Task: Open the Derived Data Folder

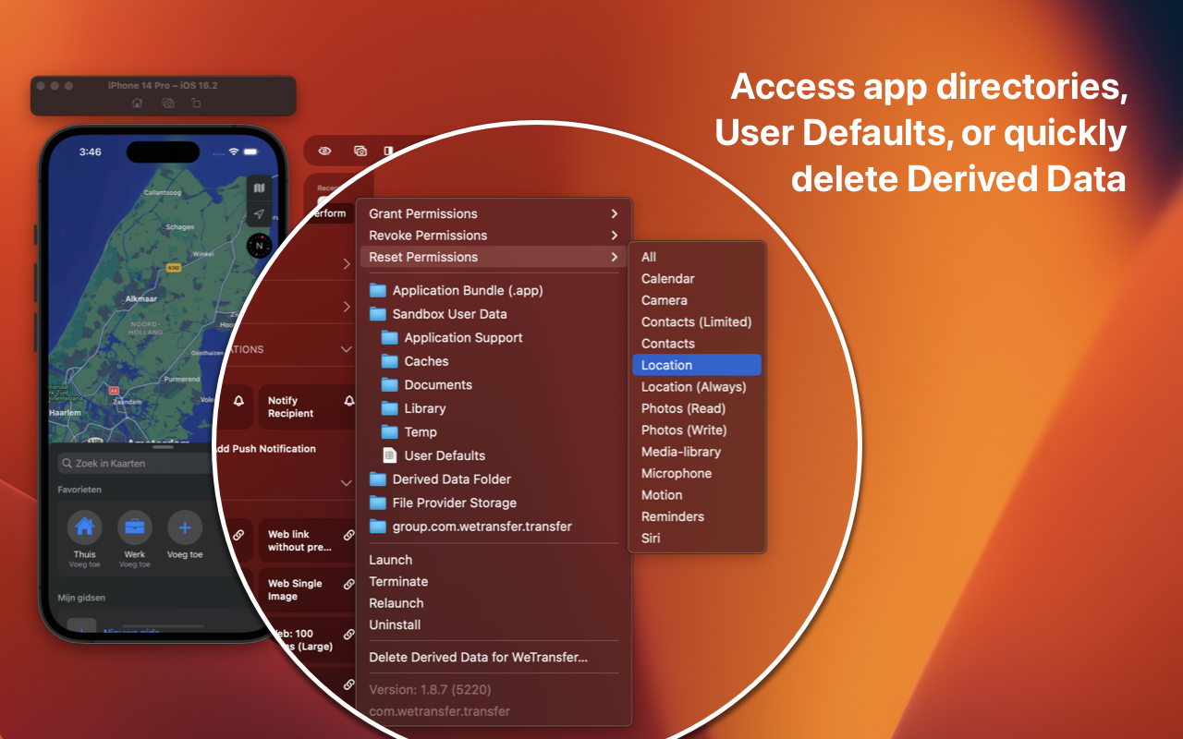Action: [451, 479]
